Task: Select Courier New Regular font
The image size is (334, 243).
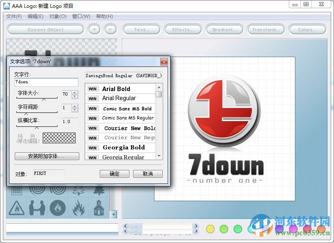Action: [120, 138]
